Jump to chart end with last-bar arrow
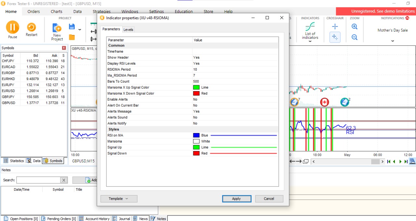Screen dimensions: 416x221 click(406, 161)
